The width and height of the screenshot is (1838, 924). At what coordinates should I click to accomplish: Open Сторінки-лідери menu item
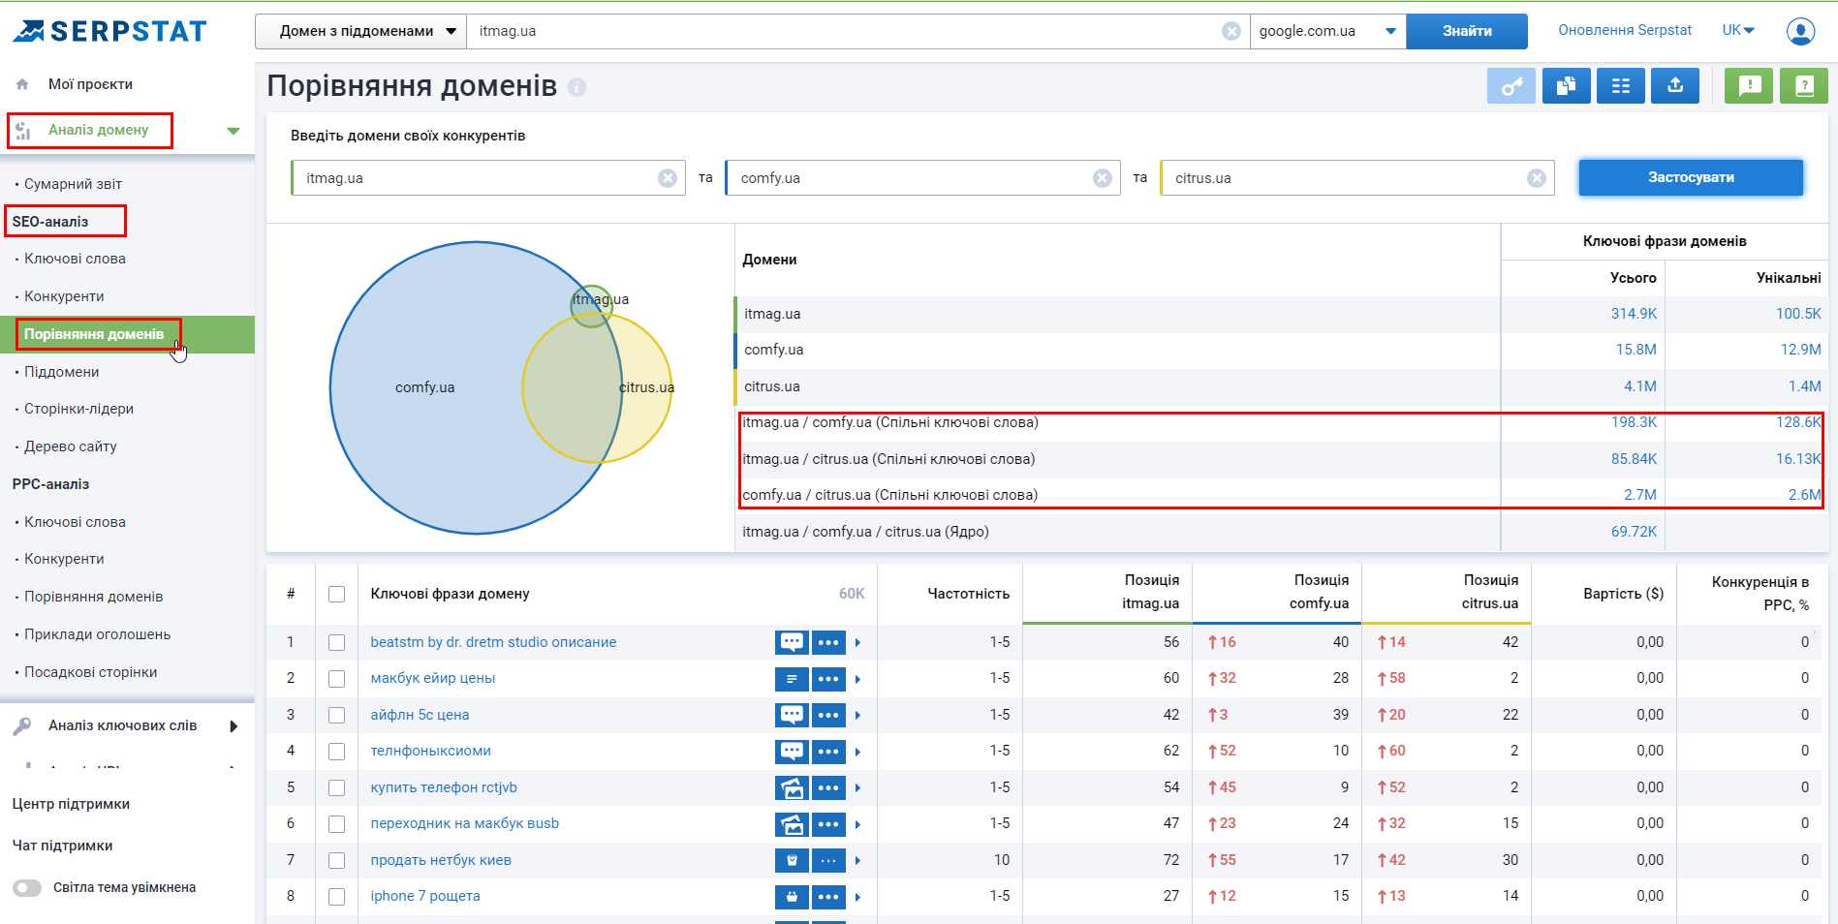78,409
